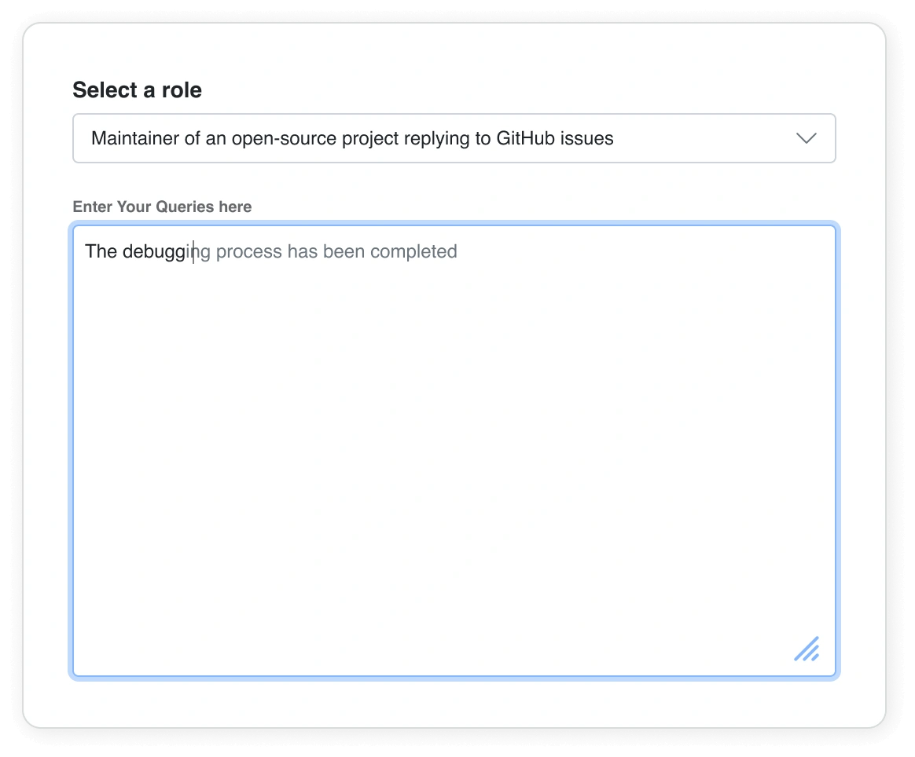
Task: Click the word "been" in suggestion text
Action: coord(344,251)
